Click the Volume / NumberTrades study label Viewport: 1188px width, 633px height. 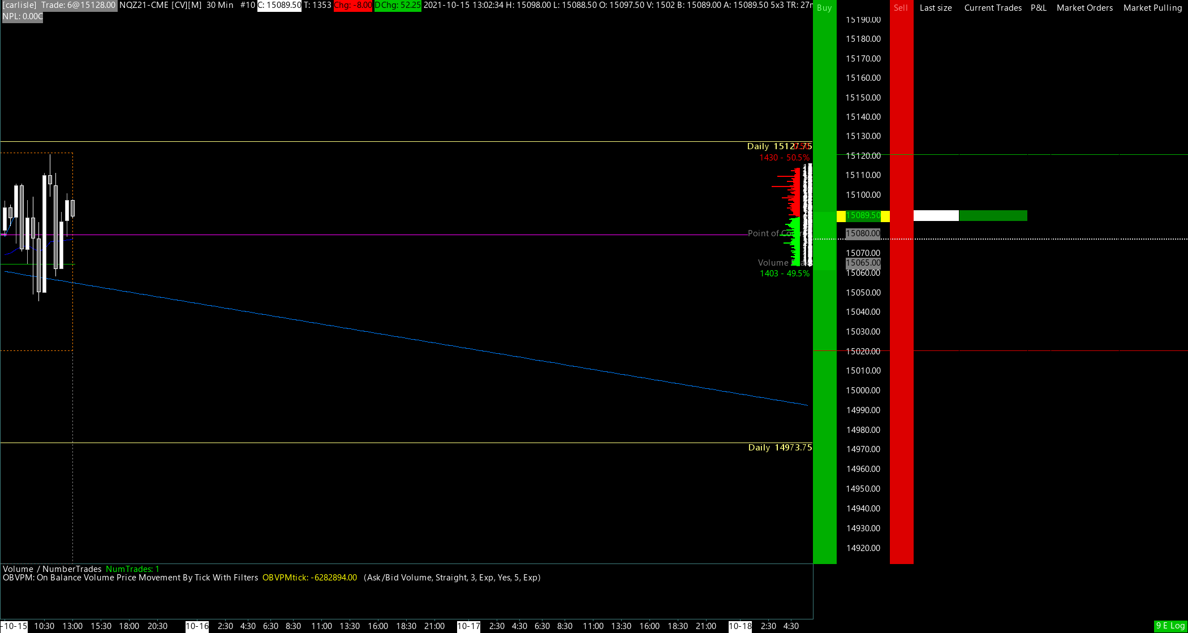tap(52, 569)
